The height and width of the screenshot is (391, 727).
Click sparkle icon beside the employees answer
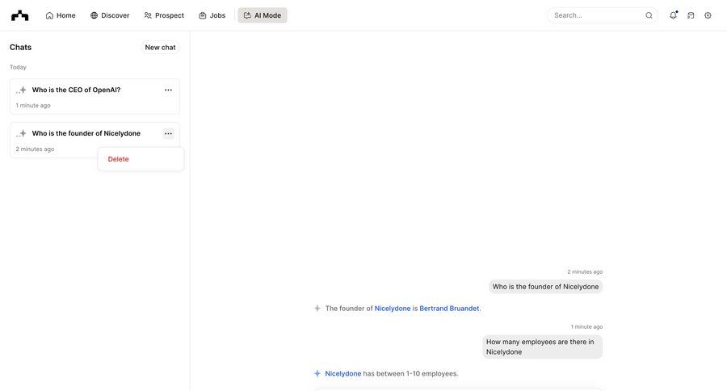pos(317,374)
